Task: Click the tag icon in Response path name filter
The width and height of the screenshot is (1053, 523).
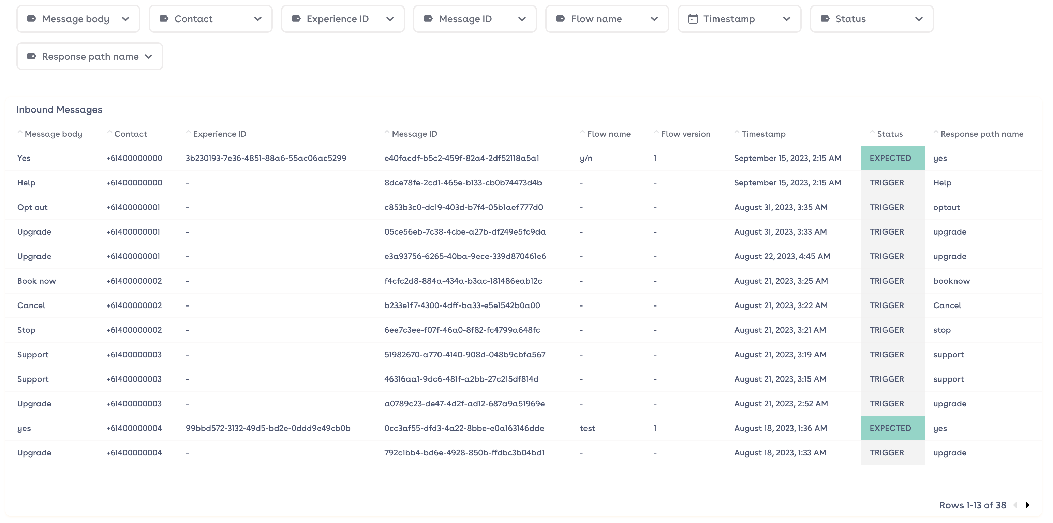Action: [31, 56]
